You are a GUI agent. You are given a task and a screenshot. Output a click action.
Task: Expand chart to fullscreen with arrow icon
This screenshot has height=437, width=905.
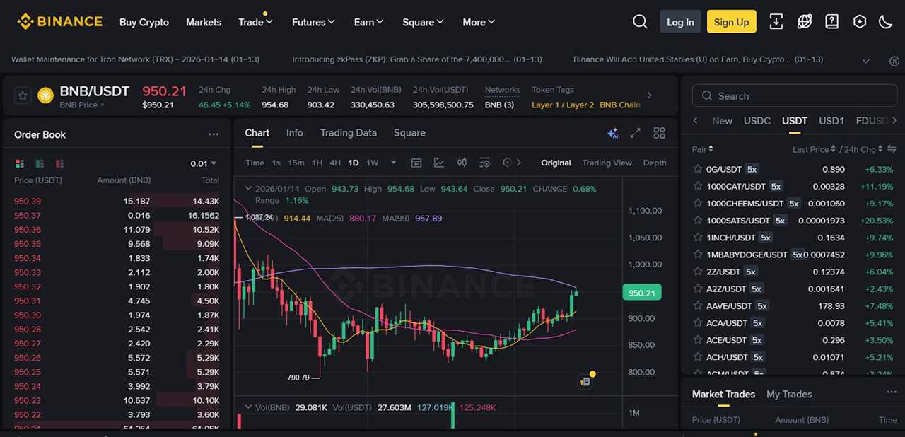[635, 132]
